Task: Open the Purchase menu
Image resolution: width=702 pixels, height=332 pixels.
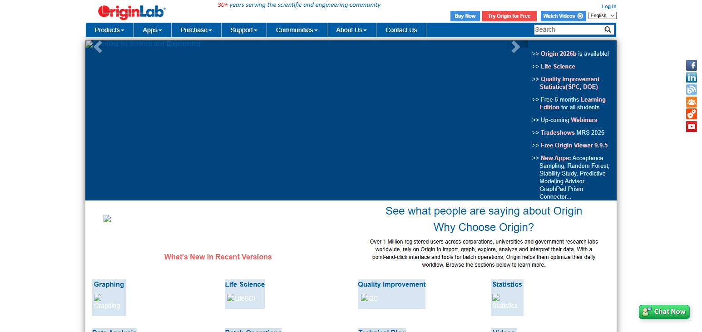Action: tap(196, 30)
